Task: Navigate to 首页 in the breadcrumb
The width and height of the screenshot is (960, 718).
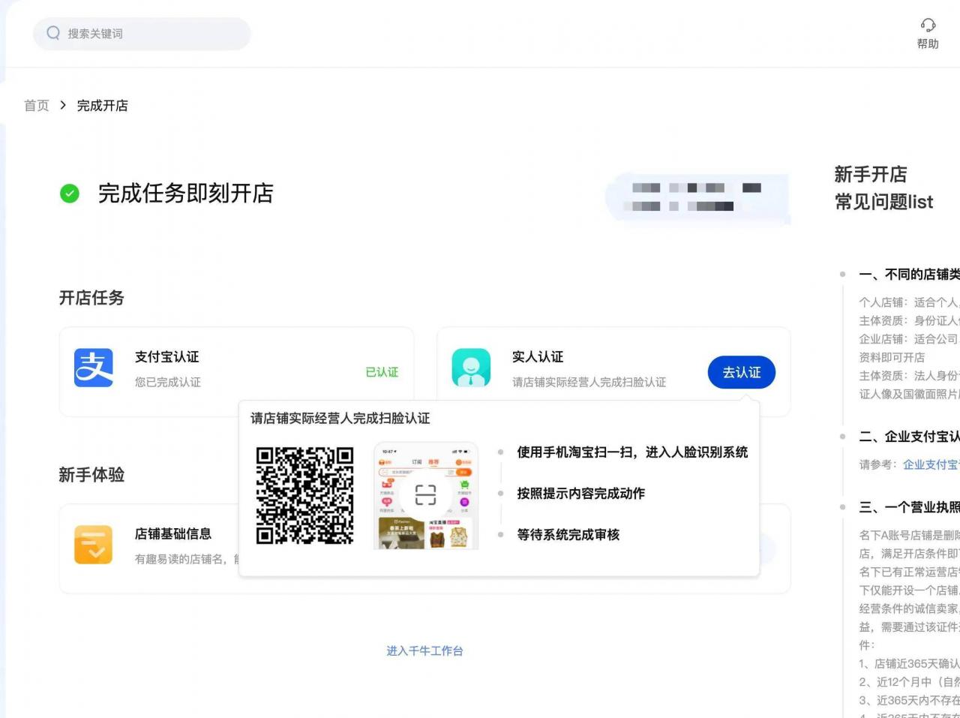Action: (36, 106)
